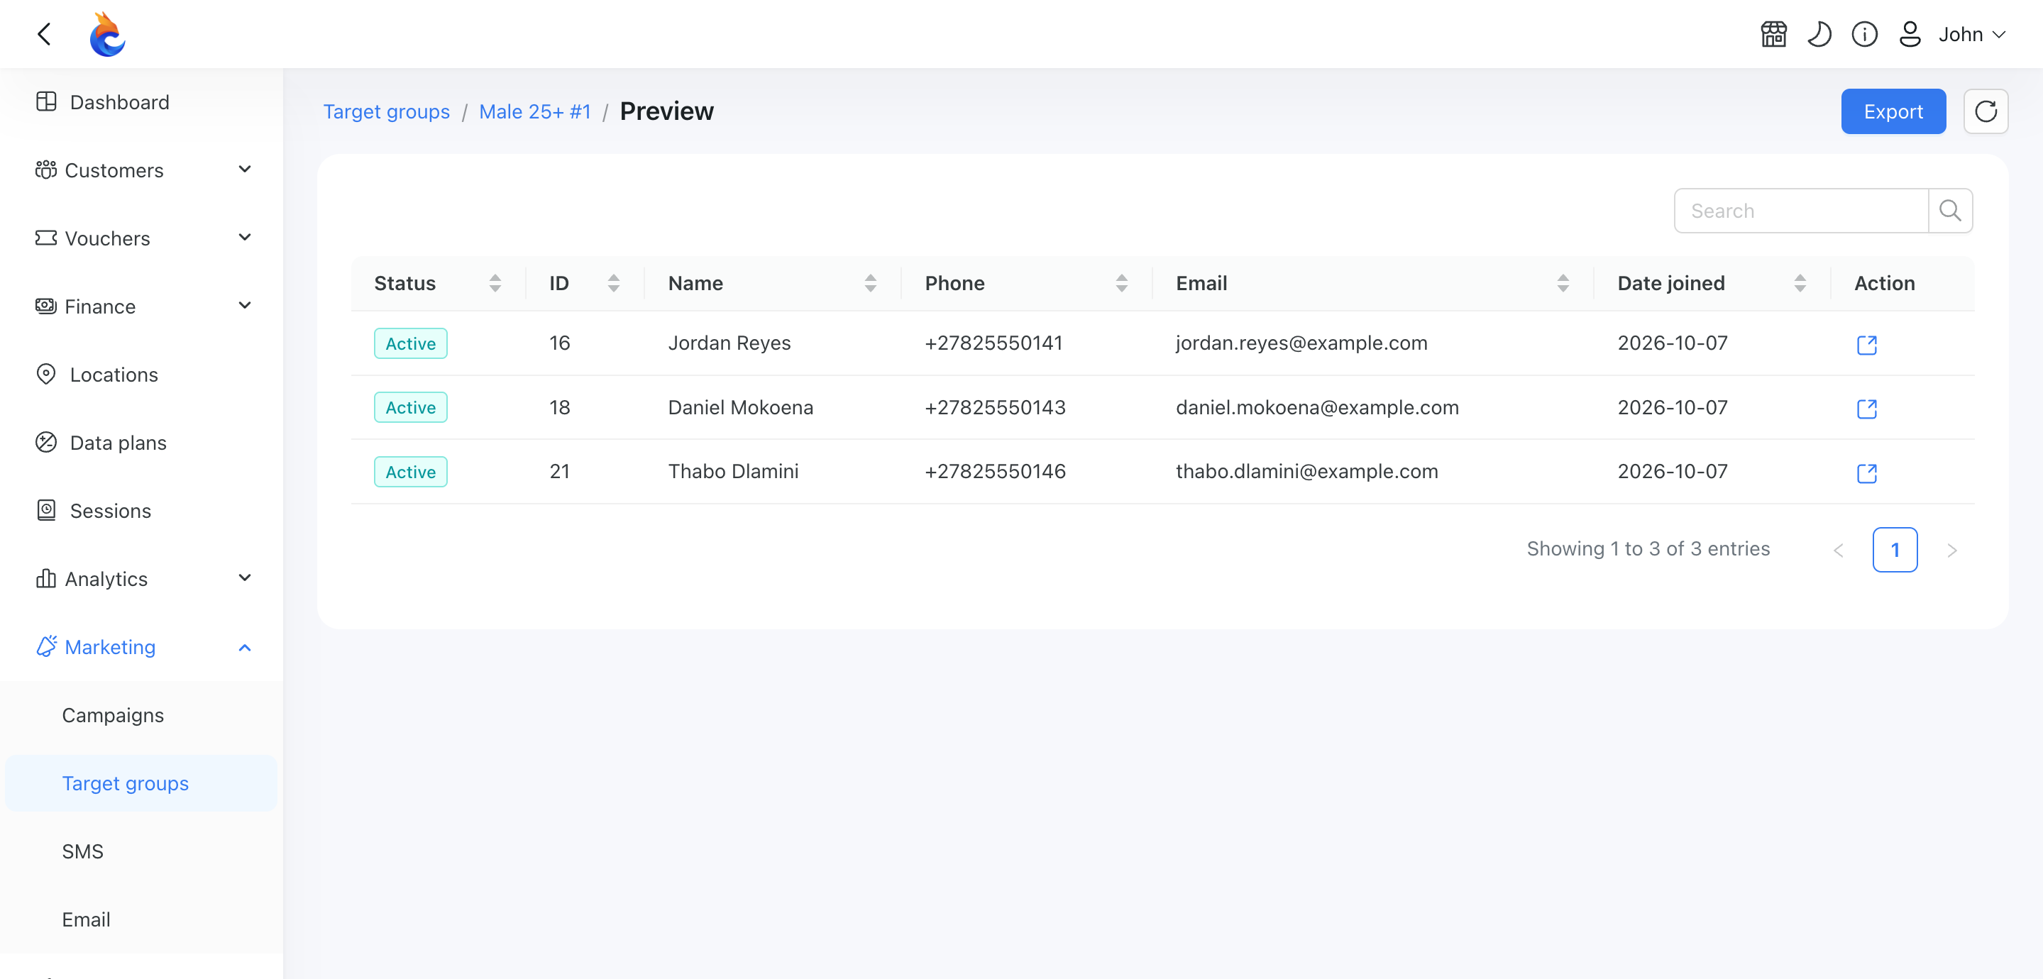Click the Finance money icon
The width and height of the screenshot is (2043, 979).
(46, 305)
